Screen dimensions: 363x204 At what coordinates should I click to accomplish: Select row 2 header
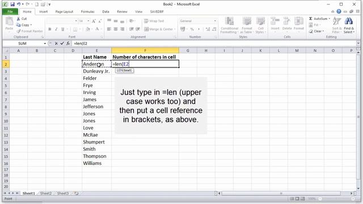(x=6, y=64)
